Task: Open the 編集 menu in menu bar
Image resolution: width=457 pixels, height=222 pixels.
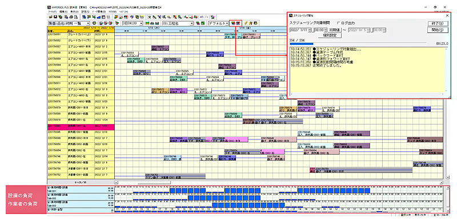Action: point(63,11)
